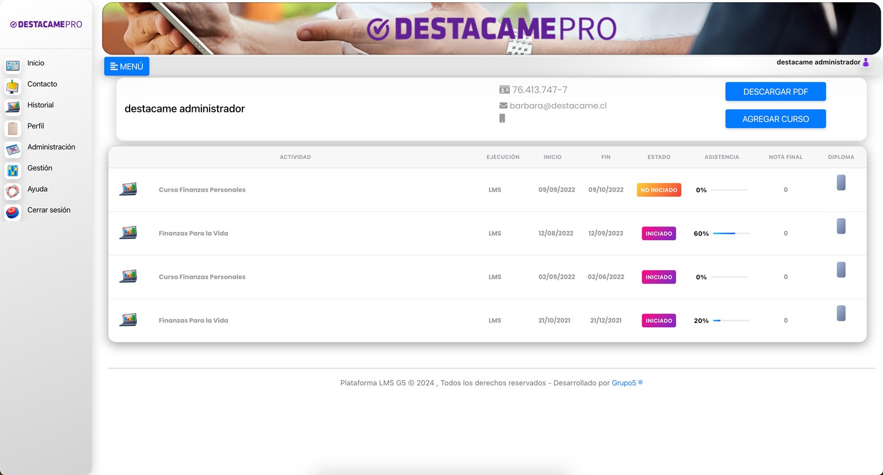Click the 60% attendance progress bar

coord(731,234)
